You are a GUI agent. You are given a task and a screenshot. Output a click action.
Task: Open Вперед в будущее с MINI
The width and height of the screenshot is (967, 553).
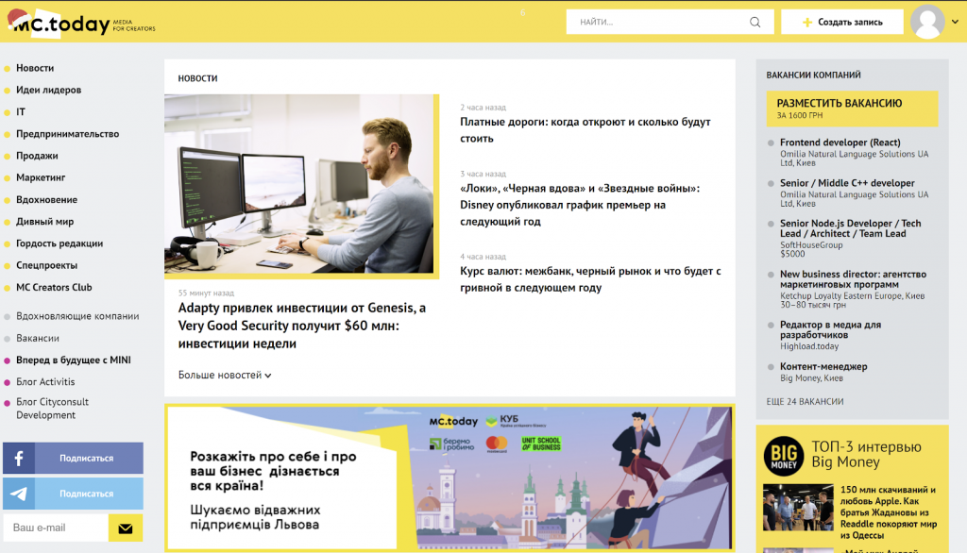[x=74, y=360]
